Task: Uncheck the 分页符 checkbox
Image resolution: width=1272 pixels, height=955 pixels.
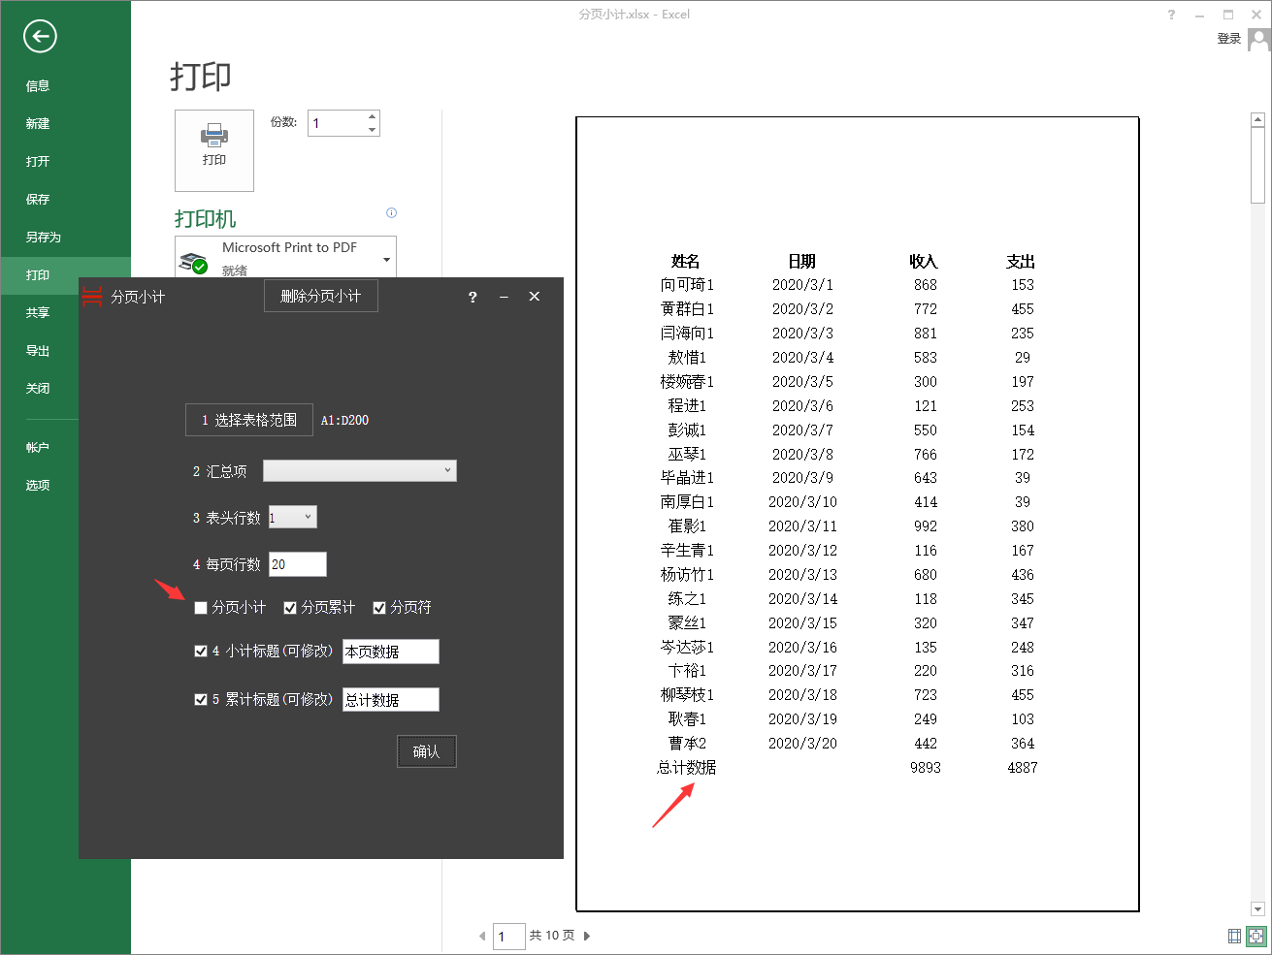Action: [x=379, y=608]
